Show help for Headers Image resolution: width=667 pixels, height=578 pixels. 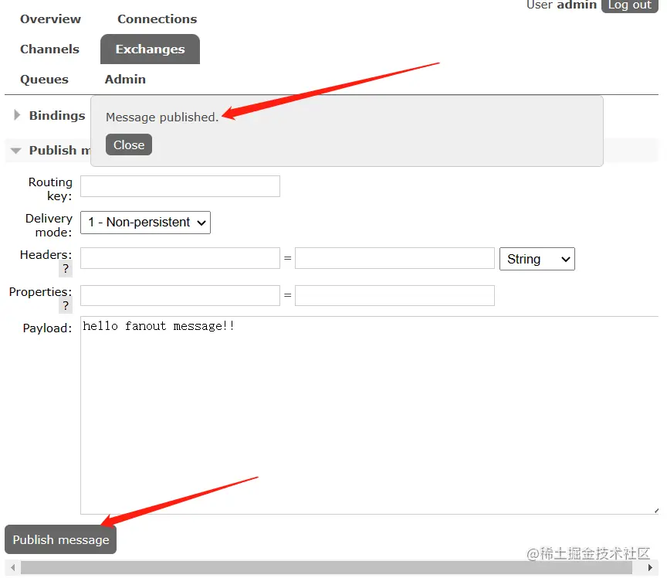(x=66, y=269)
